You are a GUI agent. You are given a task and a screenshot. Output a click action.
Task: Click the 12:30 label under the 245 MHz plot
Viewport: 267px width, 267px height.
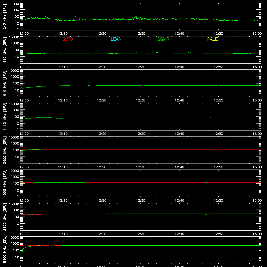tap(141, 34)
